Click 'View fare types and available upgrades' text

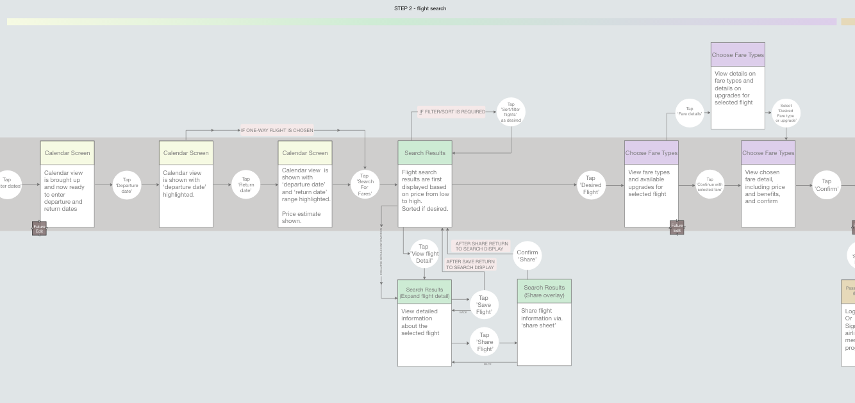649,183
